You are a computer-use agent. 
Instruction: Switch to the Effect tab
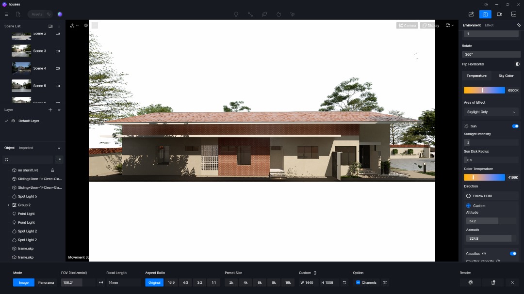point(489,25)
